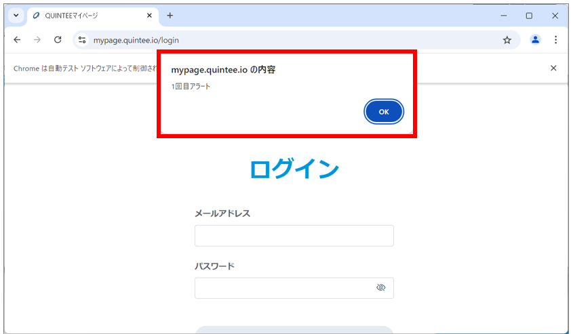Toggle password visibility eye icon
The height and width of the screenshot is (334, 571).
[x=380, y=288]
